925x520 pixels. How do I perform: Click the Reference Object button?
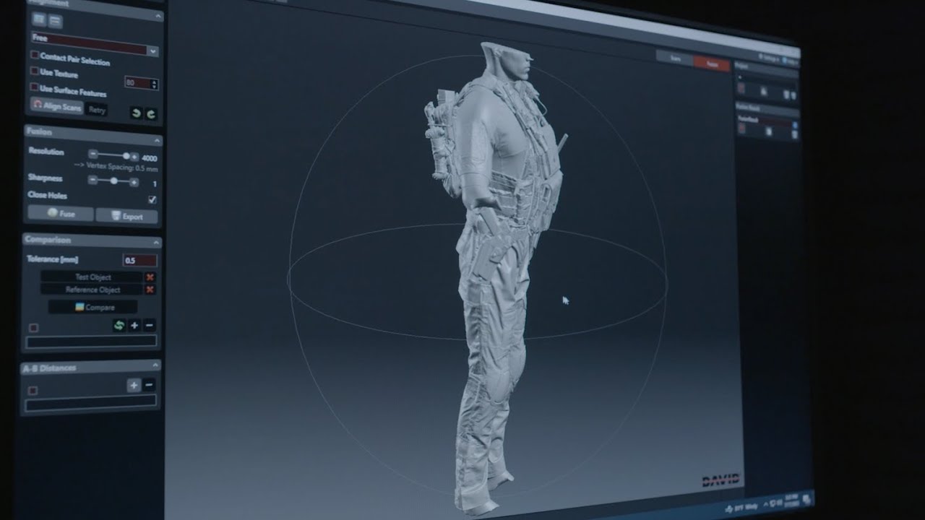(x=92, y=290)
